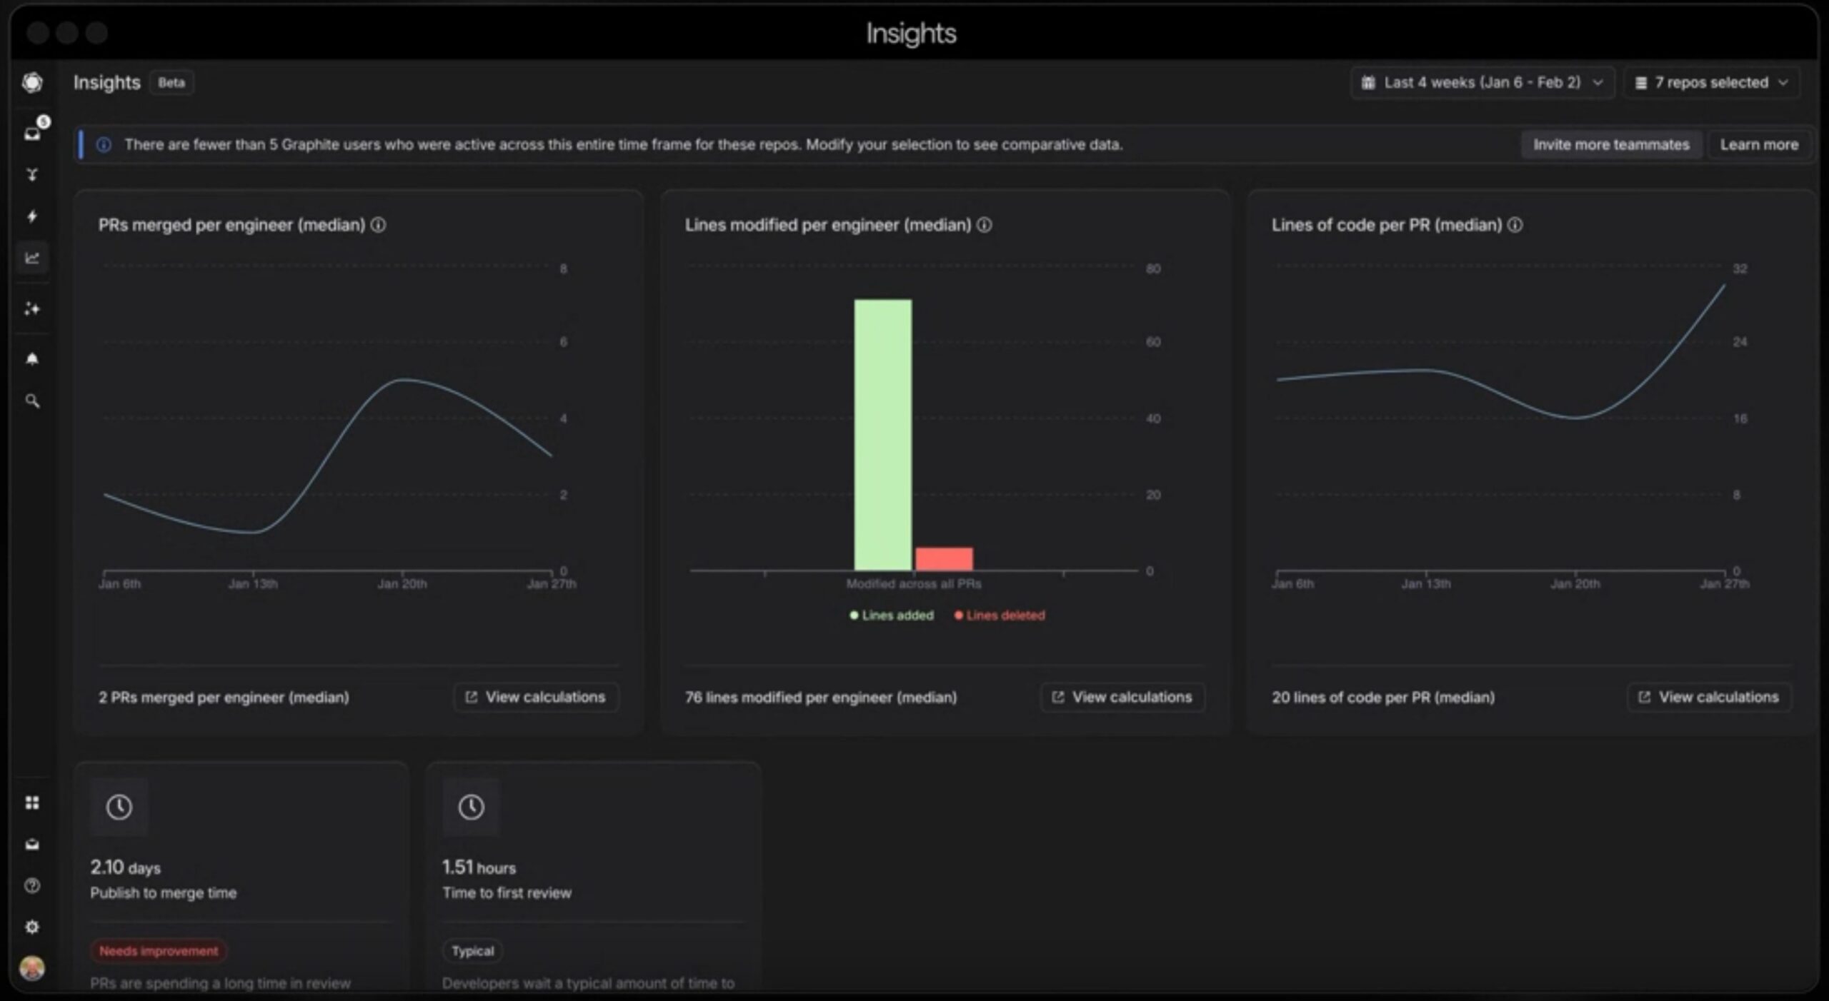1829x1001 pixels.
Task: Toggle the Lines deleted legend item
Action: coord(1000,615)
